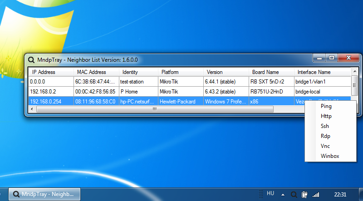Launch Winbox from the context menu
The width and height of the screenshot is (363, 201).
coord(330,156)
